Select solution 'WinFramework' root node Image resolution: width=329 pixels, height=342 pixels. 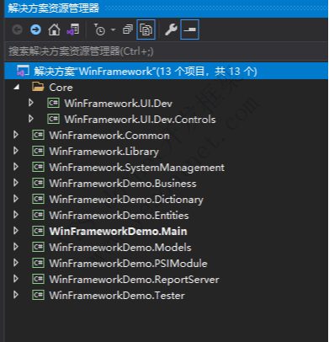[x=167, y=71]
